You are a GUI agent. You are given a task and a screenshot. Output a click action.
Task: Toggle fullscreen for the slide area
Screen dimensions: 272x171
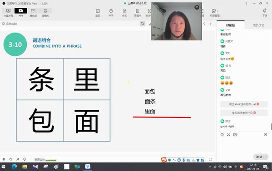[x=210, y=159]
